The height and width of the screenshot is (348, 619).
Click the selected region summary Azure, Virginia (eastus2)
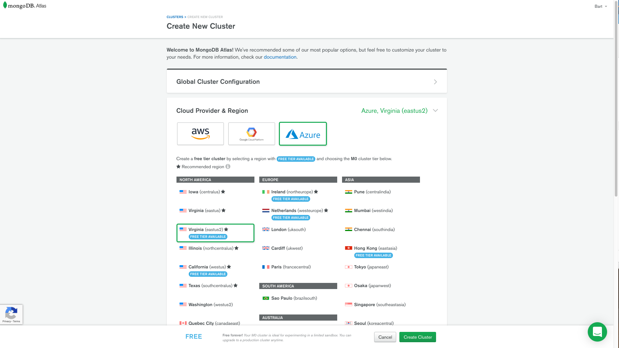[394, 111]
